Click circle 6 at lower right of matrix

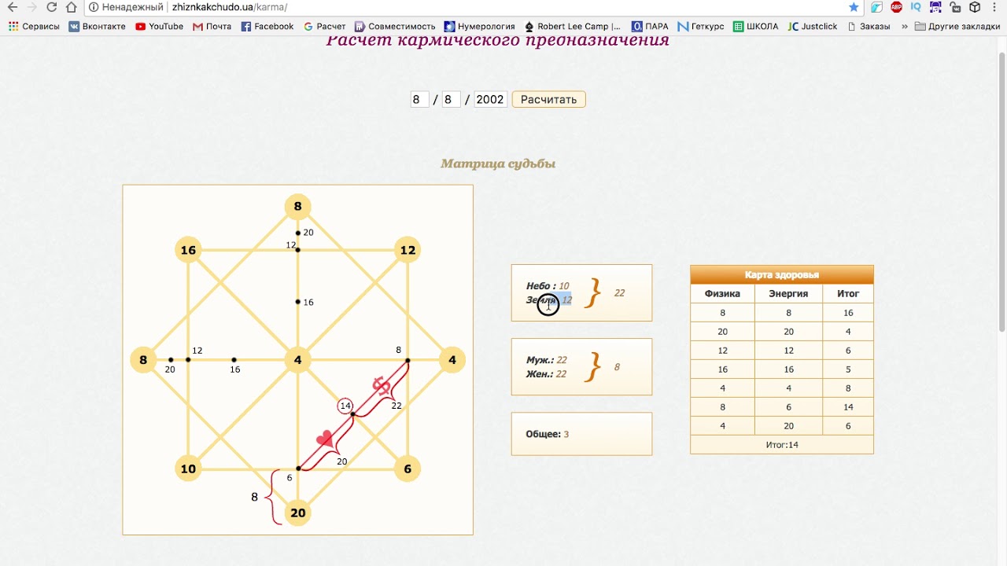[x=408, y=469]
